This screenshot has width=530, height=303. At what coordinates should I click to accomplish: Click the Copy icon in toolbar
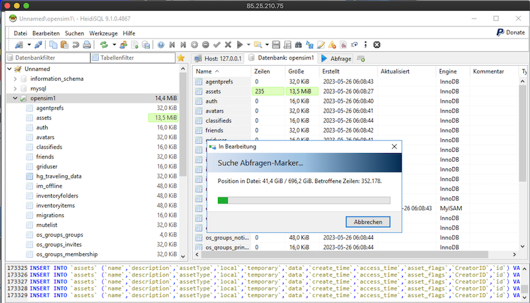click(54, 44)
